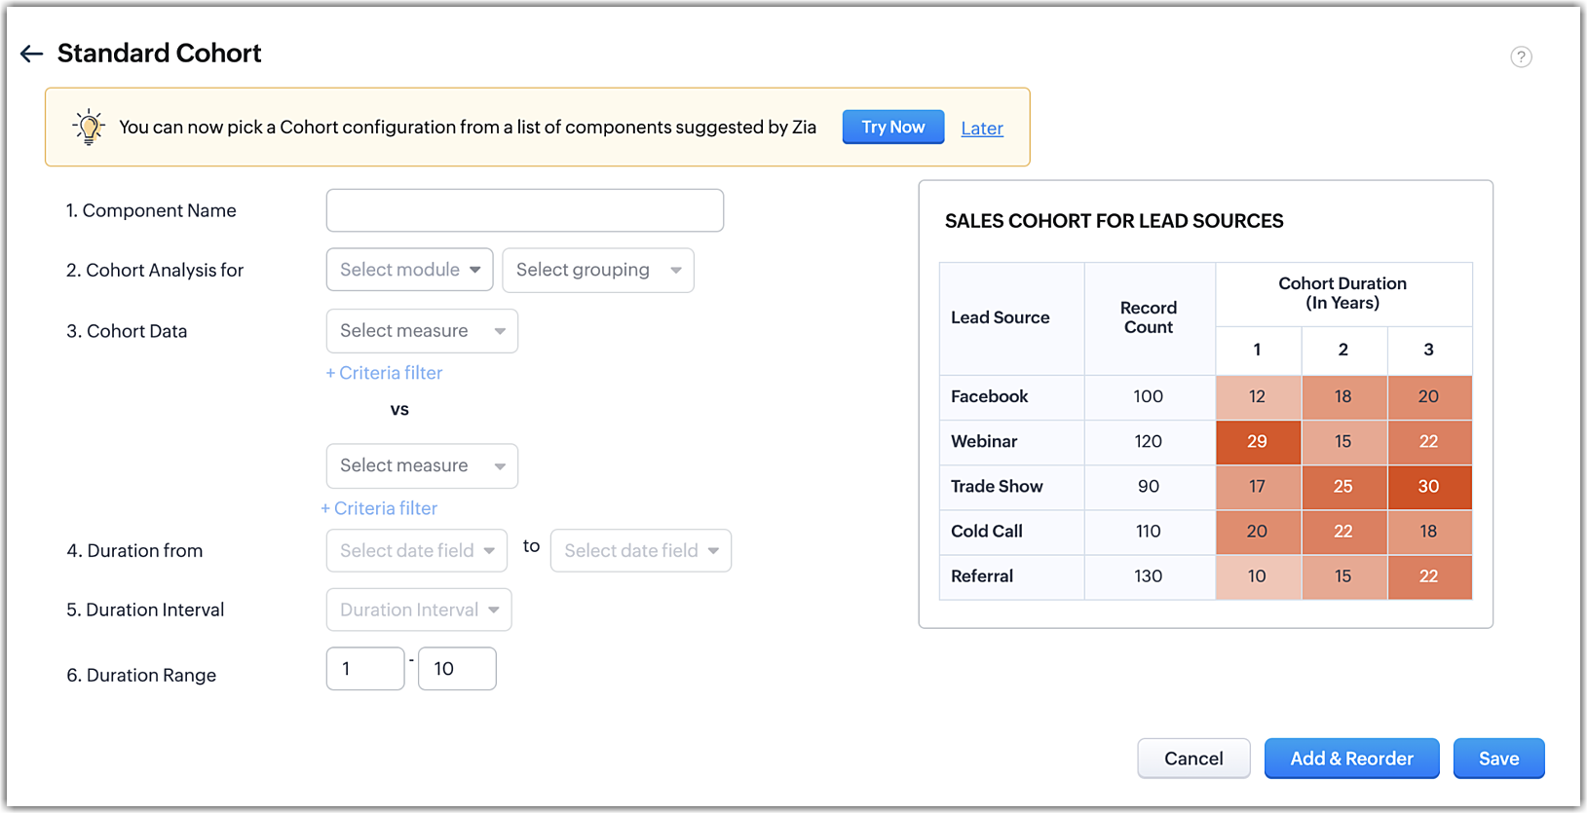Click the Add & Reorder button
1588x814 pixels.
[x=1351, y=758]
